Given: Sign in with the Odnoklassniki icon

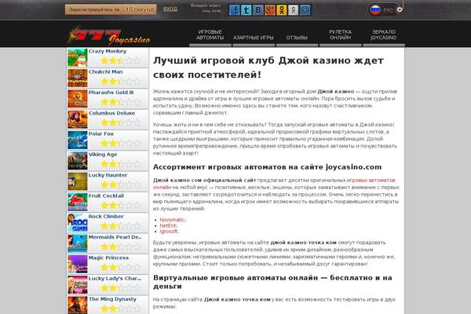Looking at the screenshot, I should click(x=282, y=10).
